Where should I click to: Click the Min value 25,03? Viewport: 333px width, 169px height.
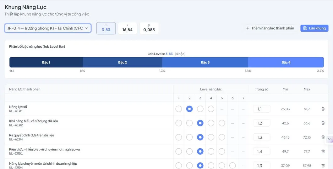pyautogui.click(x=285, y=109)
